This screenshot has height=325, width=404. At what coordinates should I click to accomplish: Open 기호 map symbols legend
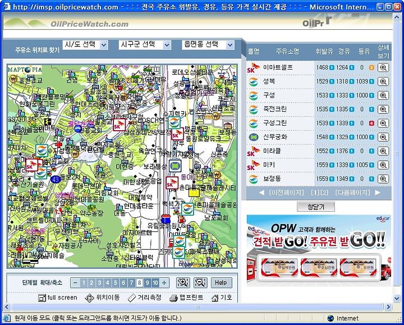coord(222,297)
